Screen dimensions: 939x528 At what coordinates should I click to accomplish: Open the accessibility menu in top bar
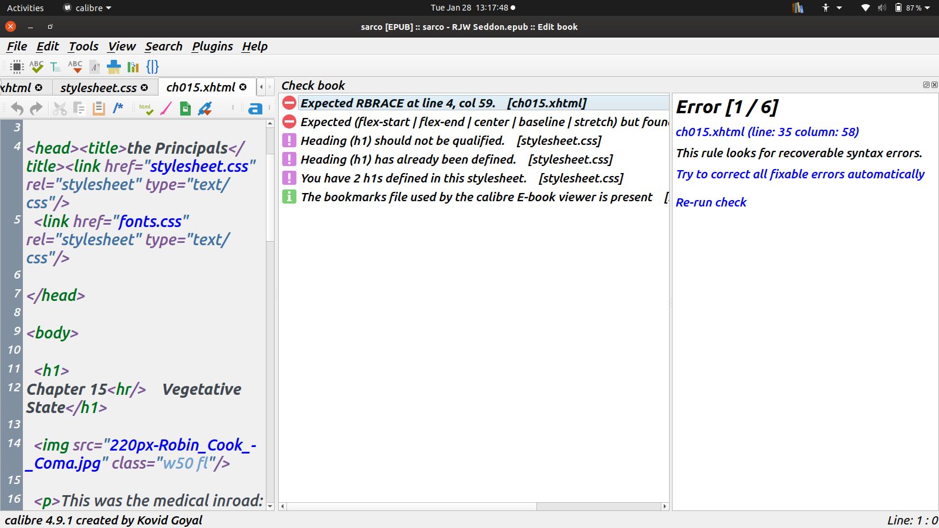[x=832, y=8]
